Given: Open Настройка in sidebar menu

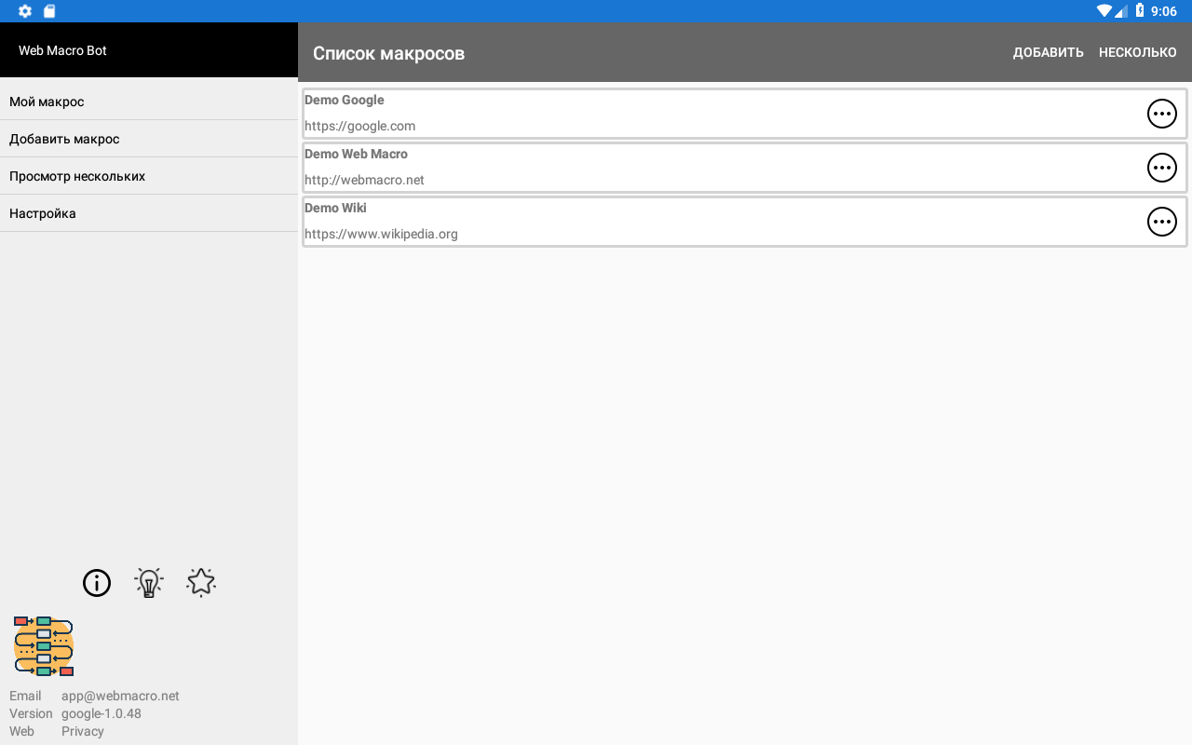Looking at the screenshot, I should [149, 213].
